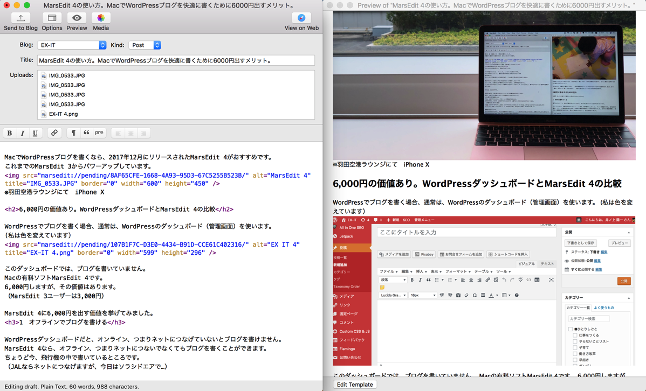
Task: Click よく使うもの tab in WordPress screenshot
Action: pos(604,308)
